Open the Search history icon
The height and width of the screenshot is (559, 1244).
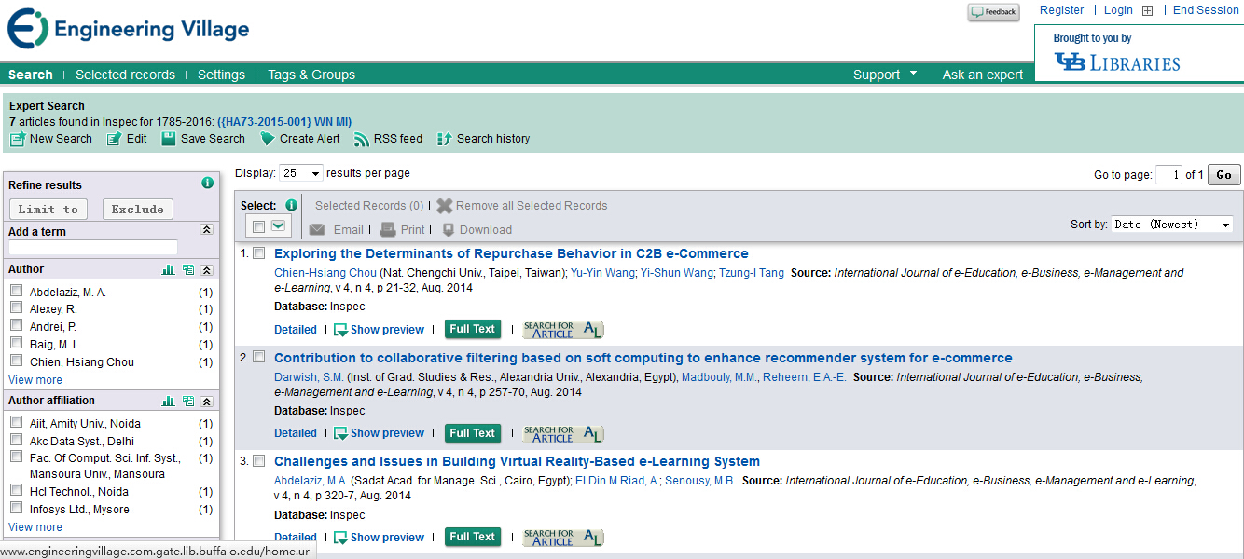[444, 139]
